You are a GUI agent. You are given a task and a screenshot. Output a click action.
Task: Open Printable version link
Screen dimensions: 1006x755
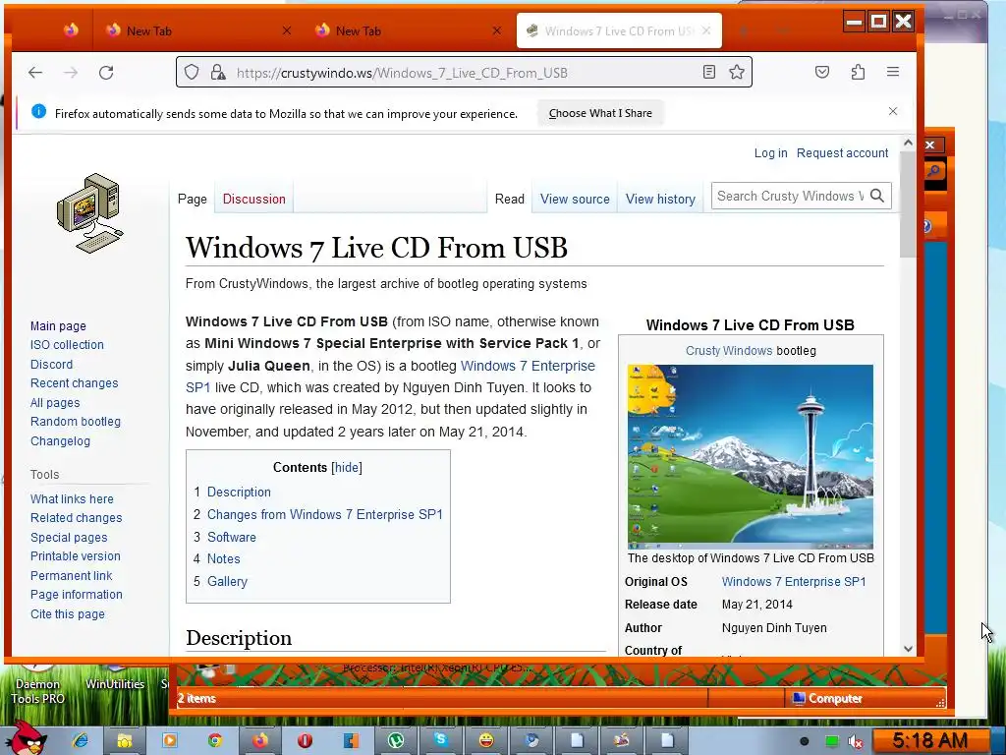pos(75,556)
